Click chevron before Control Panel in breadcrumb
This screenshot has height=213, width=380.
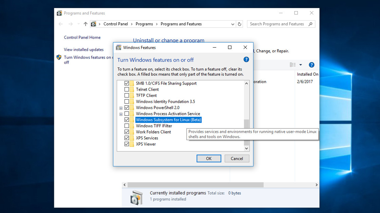click(x=100, y=24)
